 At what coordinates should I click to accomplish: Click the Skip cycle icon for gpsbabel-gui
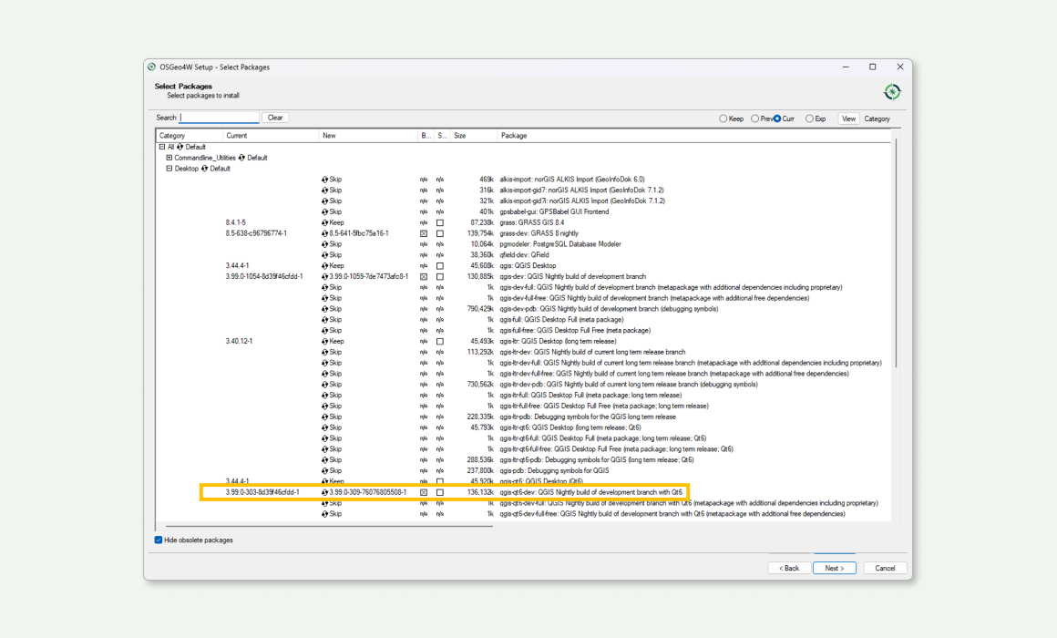(x=324, y=211)
